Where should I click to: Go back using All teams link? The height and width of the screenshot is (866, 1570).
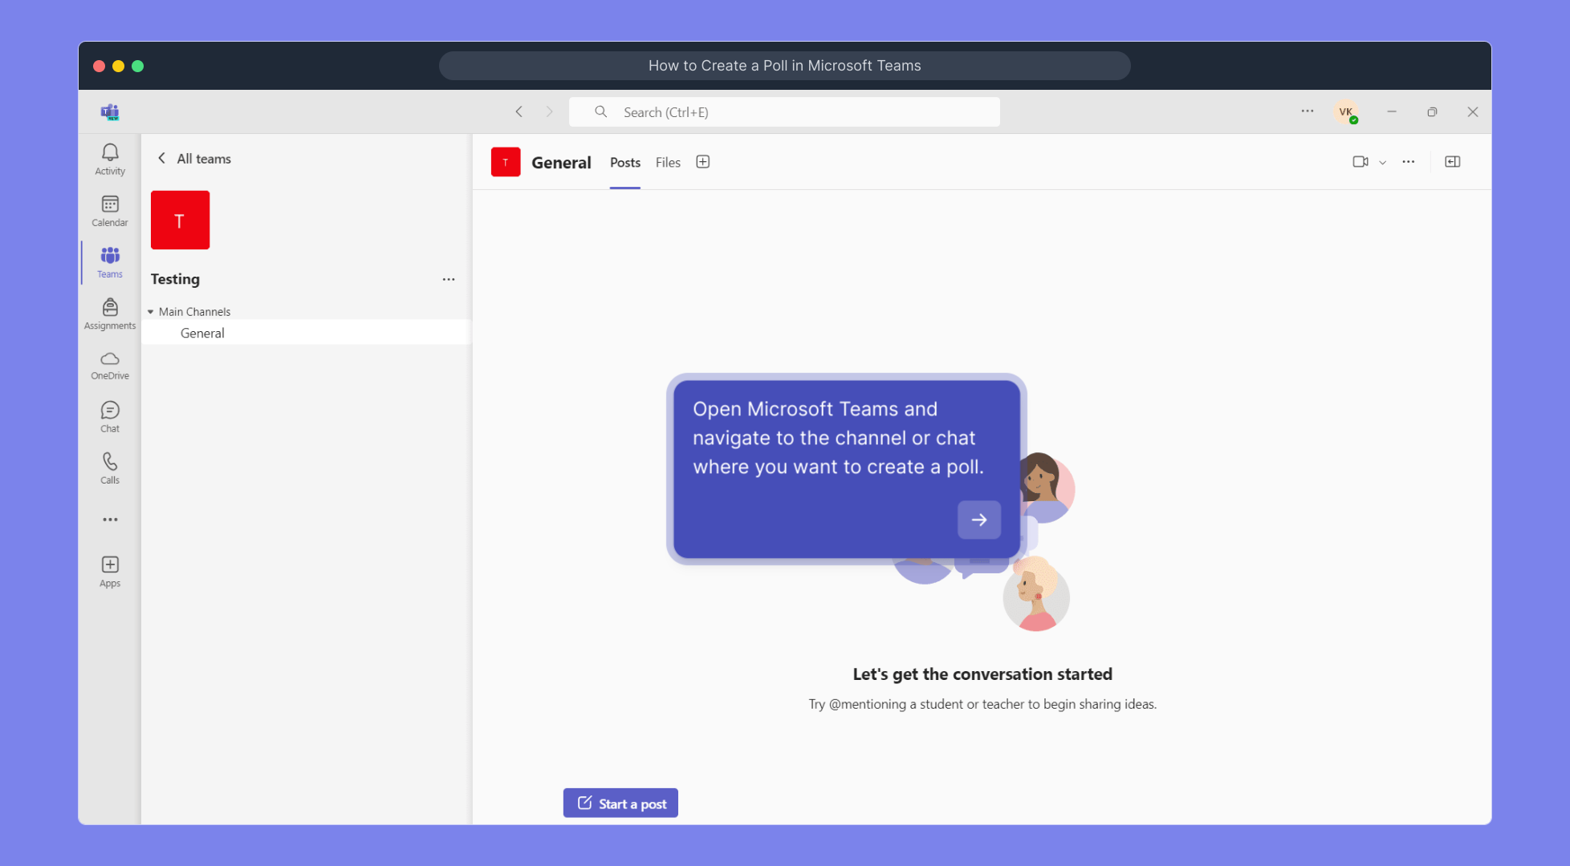(193, 158)
